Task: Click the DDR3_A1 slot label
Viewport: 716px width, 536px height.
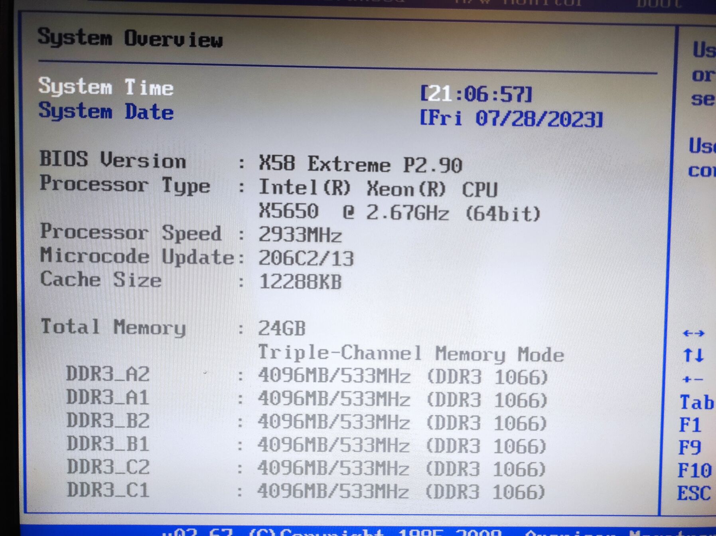Action: click(108, 398)
